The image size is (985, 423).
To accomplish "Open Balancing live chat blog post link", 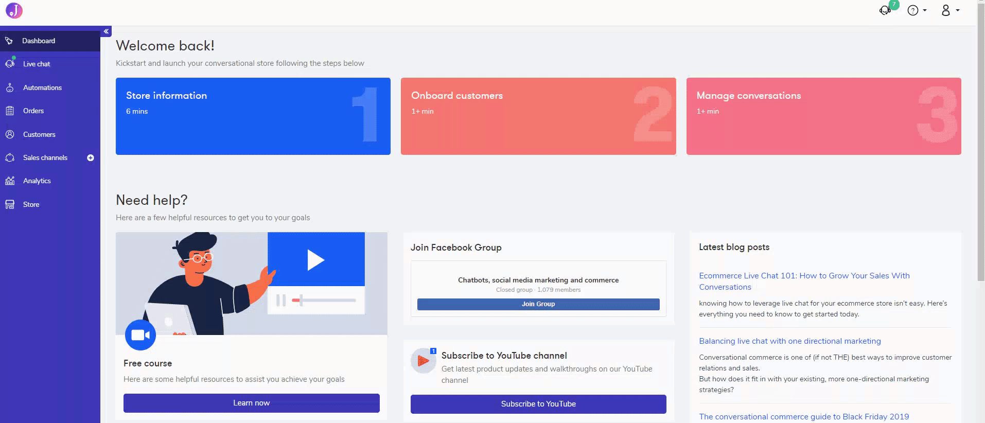I will 790,341.
